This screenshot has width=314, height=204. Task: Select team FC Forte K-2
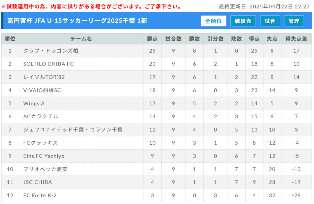click(40, 195)
